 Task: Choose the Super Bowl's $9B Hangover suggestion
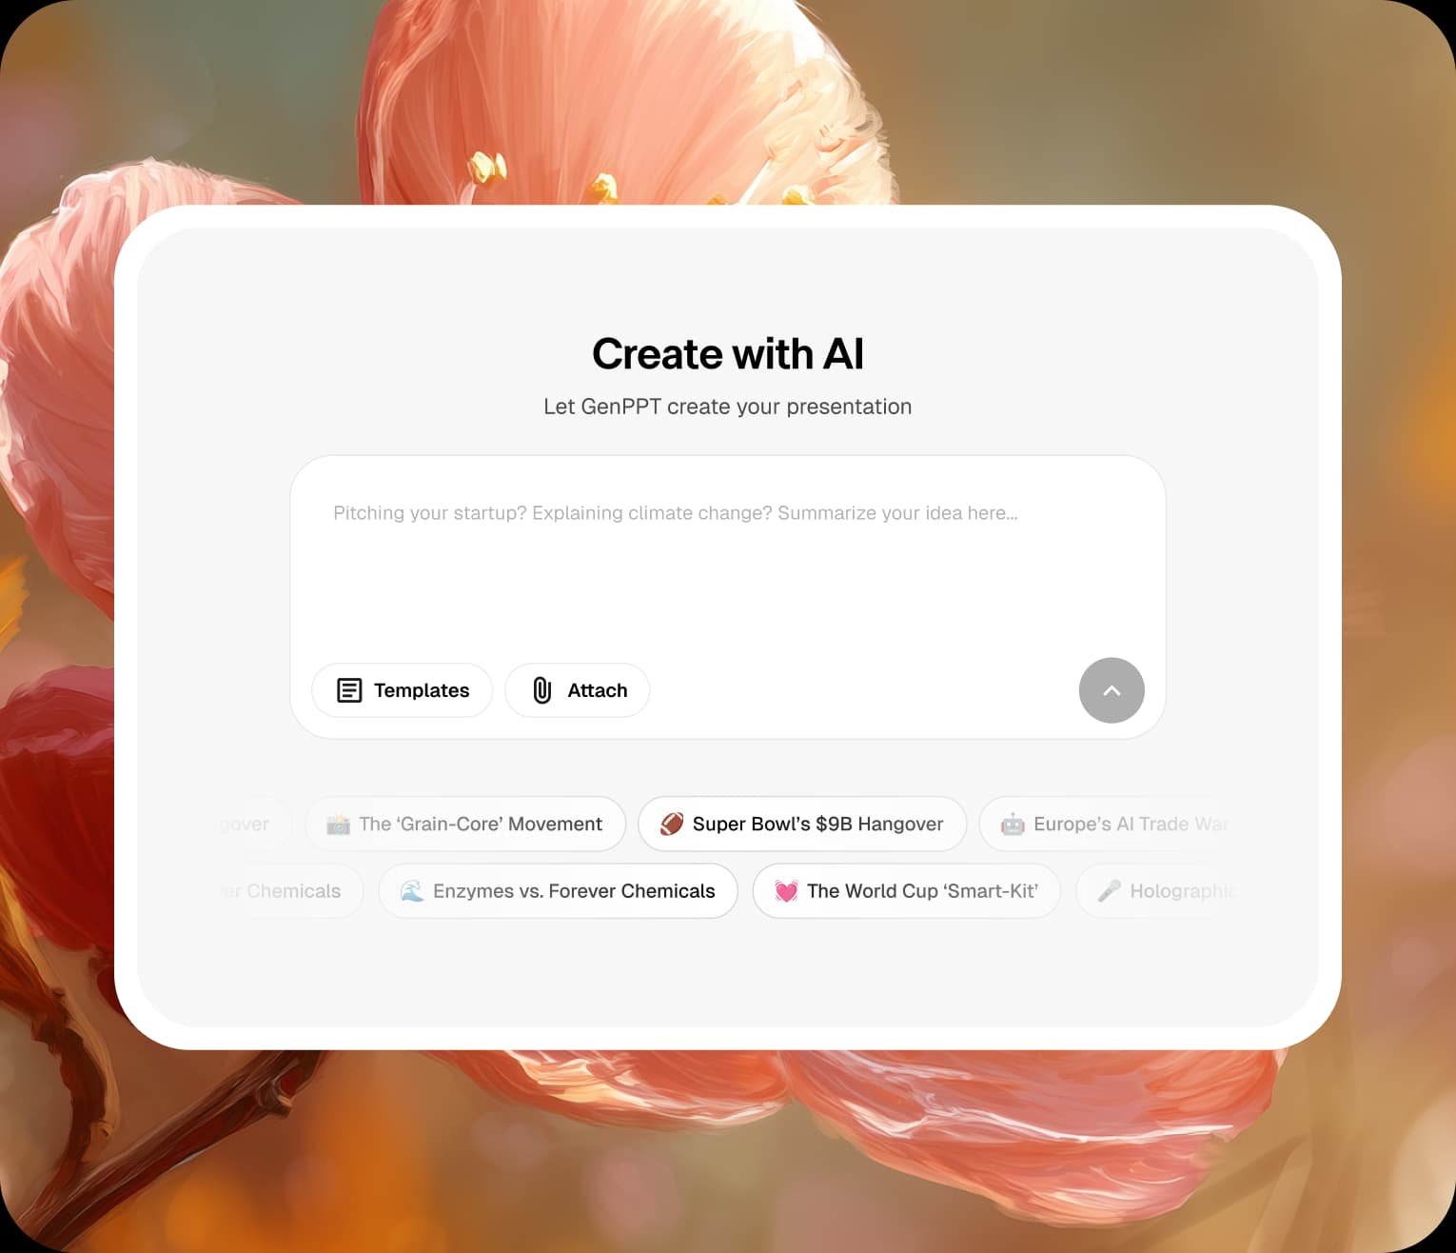[802, 824]
